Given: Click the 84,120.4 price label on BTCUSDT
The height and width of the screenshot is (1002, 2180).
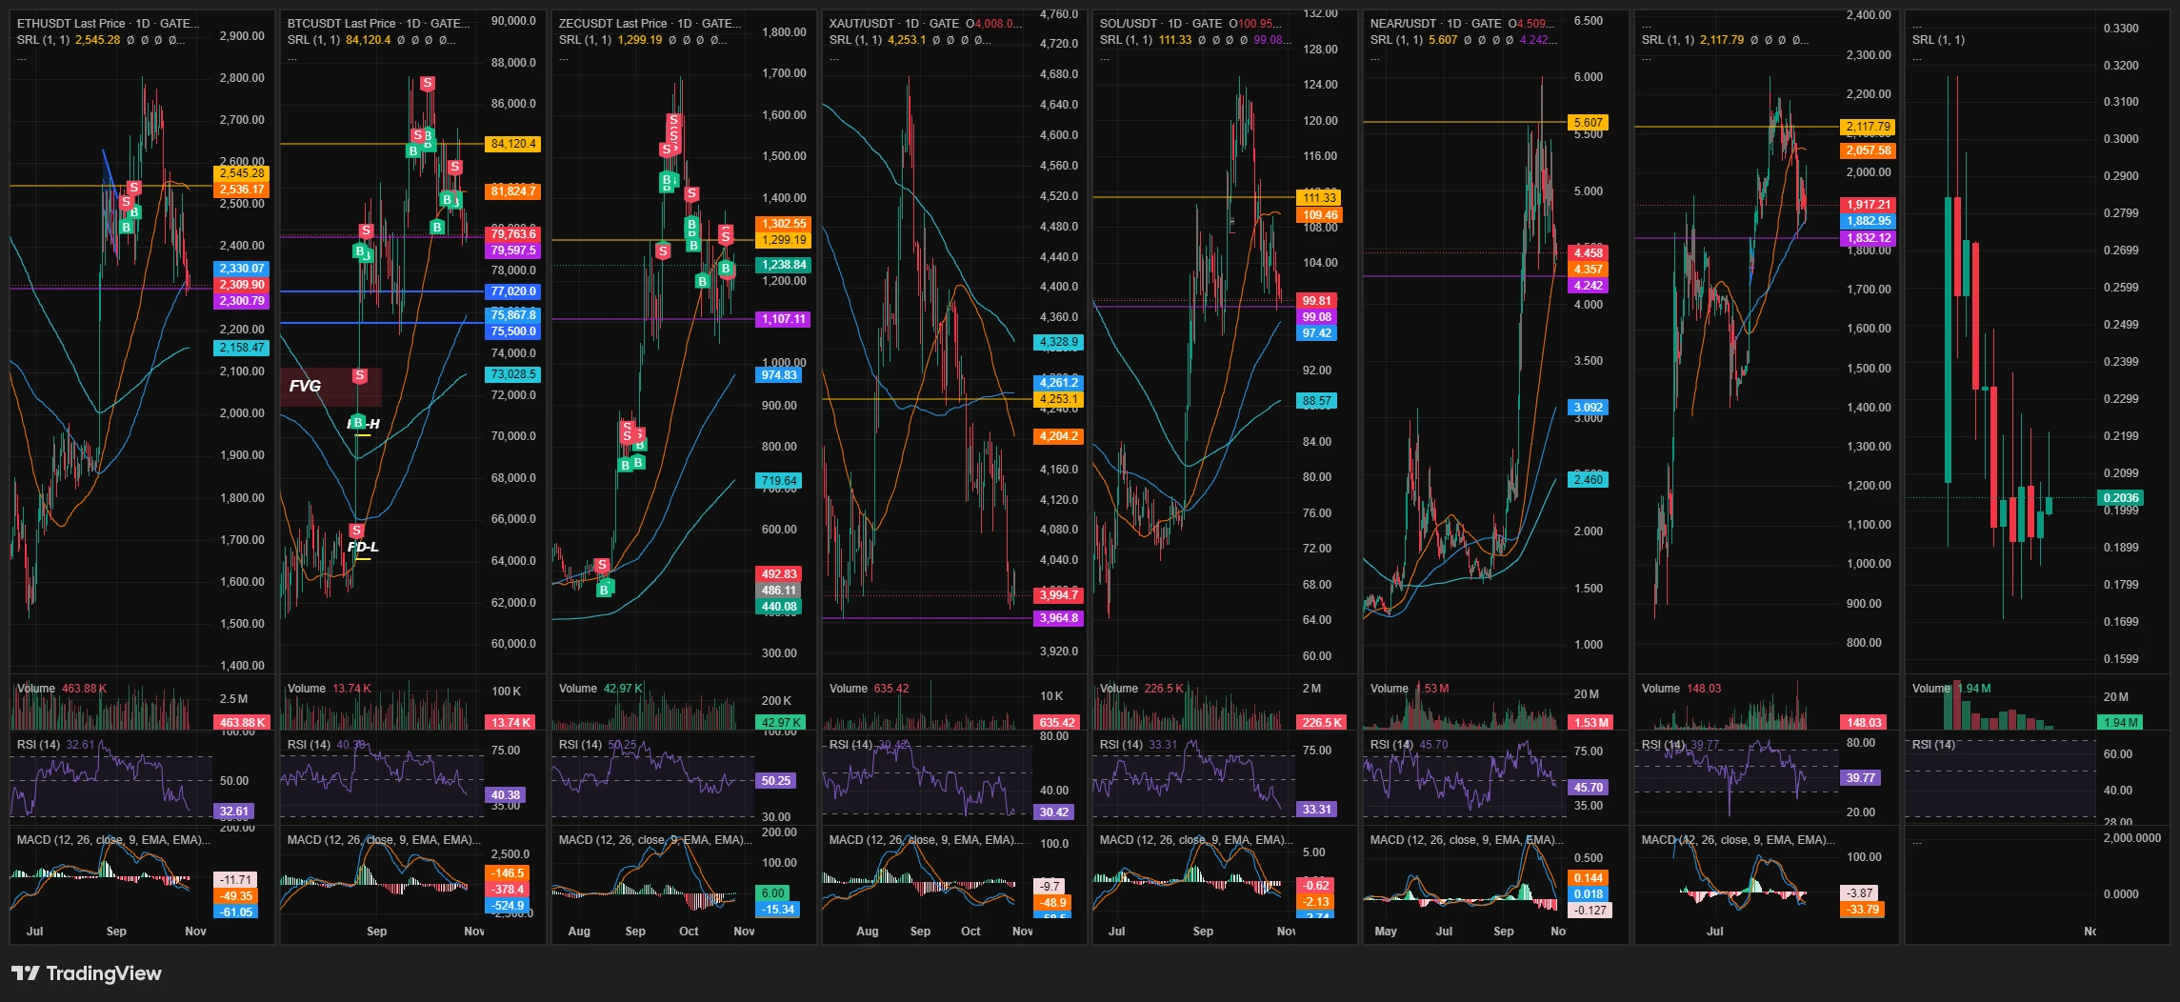Looking at the screenshot, I should coord(513,144).
